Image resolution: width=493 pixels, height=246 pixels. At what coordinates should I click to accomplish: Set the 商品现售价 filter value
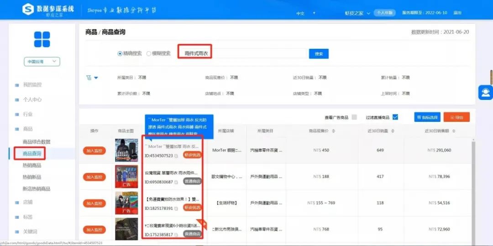[234, 78]
